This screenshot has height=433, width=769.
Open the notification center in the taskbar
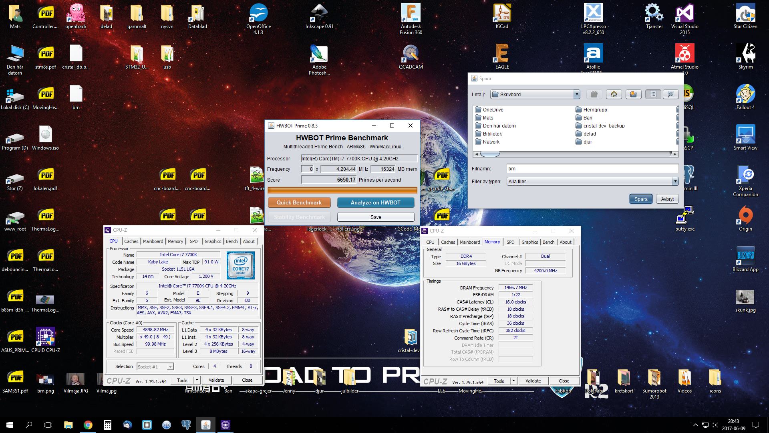point(756,425)
